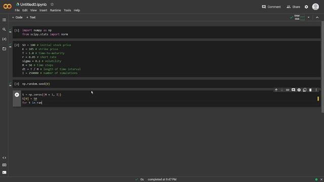Viewport: 324px width, 182px height.
Task: Open the Help menu
Action: click(x=77, y=10)
